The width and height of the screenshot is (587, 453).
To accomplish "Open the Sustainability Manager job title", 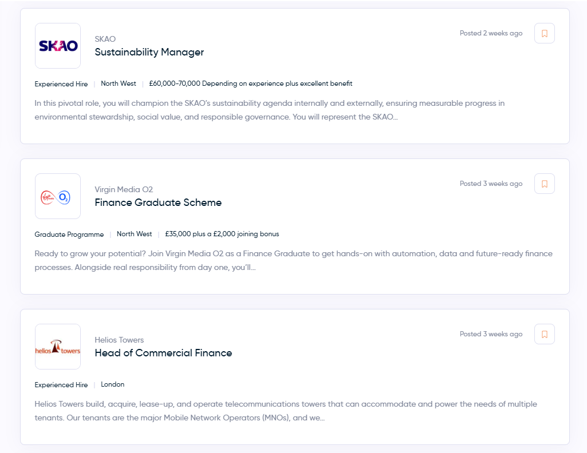I will click(149, 52).
